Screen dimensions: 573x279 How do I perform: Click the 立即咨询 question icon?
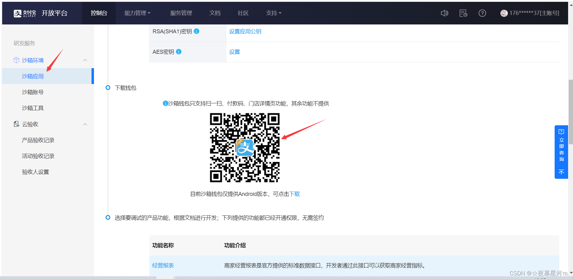(x=561, y=132)
